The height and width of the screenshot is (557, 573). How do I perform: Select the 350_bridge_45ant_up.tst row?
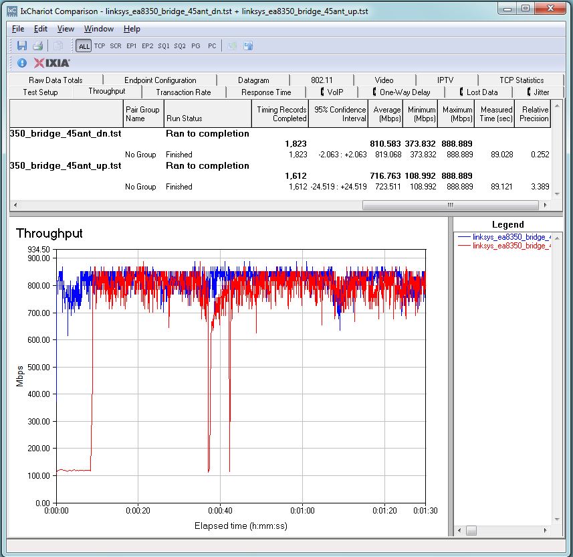280,166
